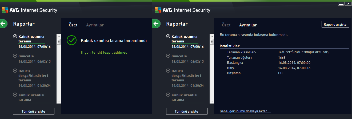Click Tümünü arşivle button in right window
The height and width of the screenshot is (119, 352).
point(187,111)
